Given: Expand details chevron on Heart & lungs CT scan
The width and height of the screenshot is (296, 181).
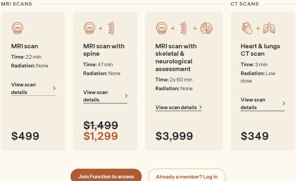Looking at the screenshot, I should 284,103.
